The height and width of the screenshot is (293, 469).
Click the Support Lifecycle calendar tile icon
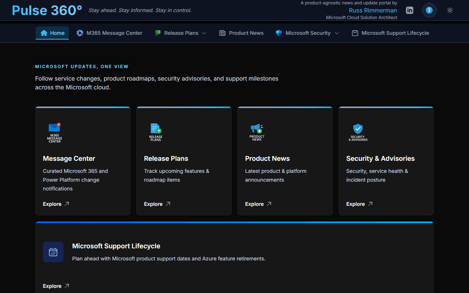[x=53, y=252]
